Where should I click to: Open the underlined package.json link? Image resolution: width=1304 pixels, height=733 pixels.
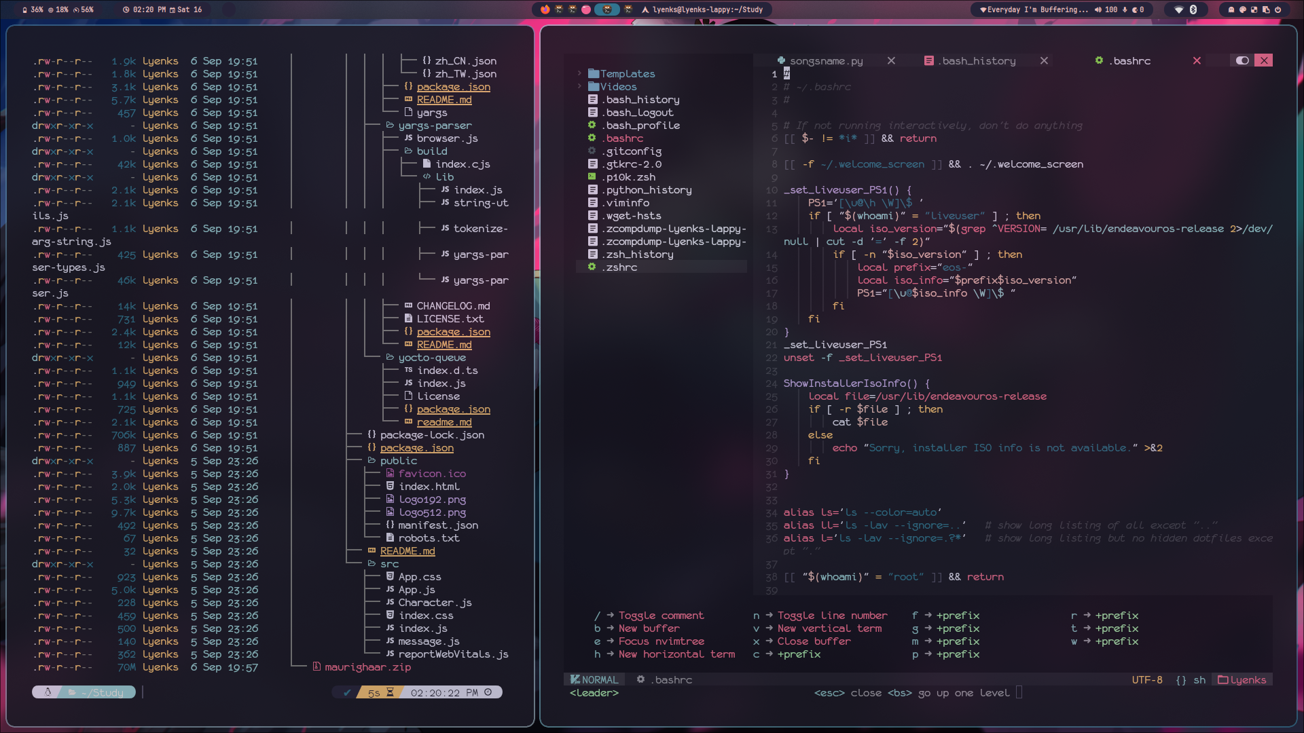(x=454, y=87)
